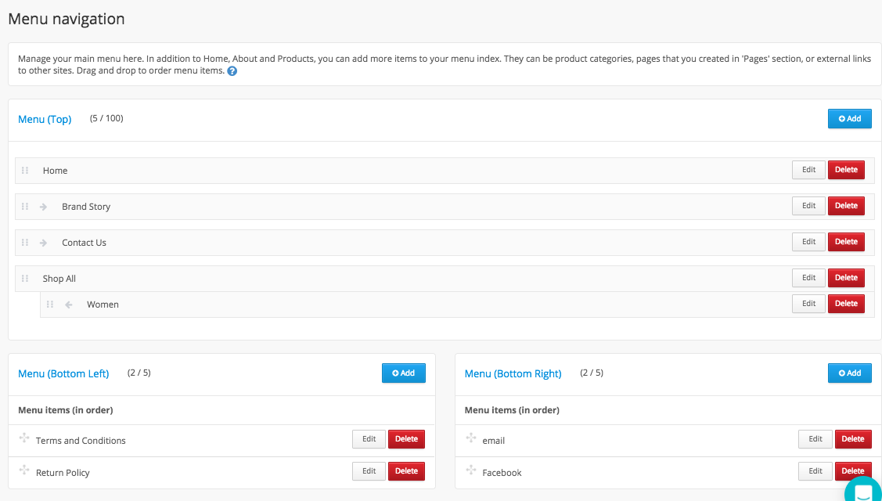Add an item to Menu (Bottom Left)
The width and height of the screenshot is (882, 501).
[403, 373]
